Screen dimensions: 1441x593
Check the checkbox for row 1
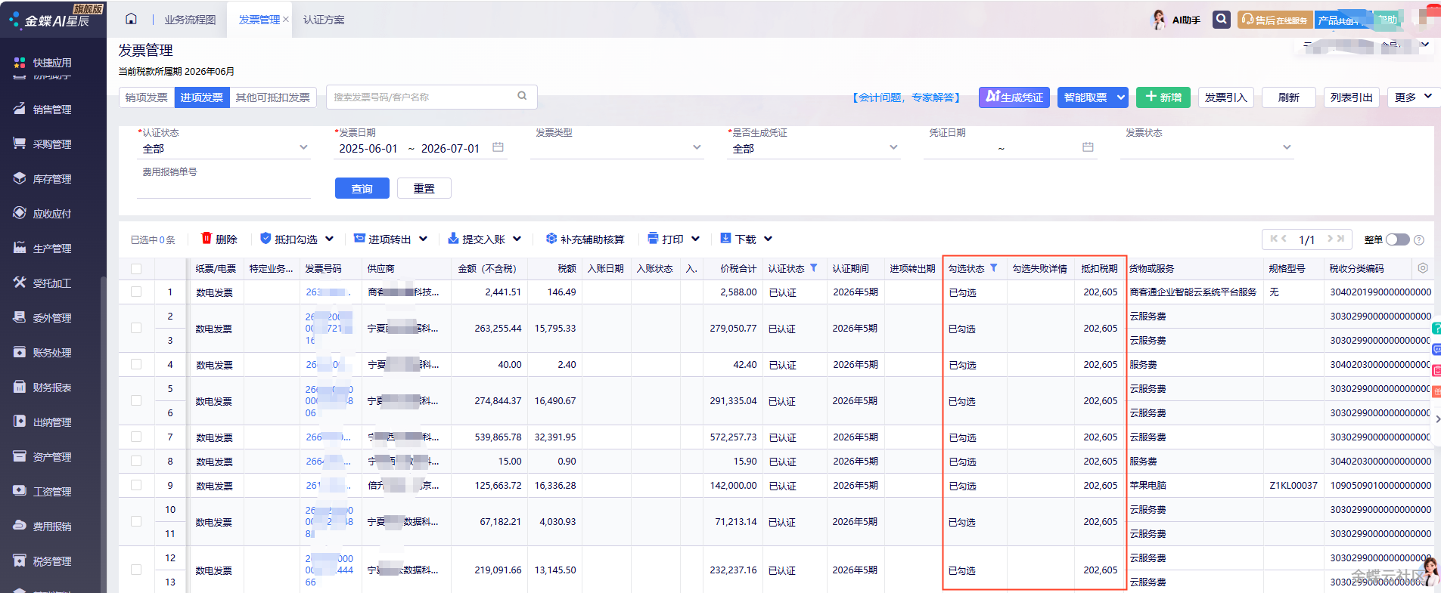pos(136,292)
